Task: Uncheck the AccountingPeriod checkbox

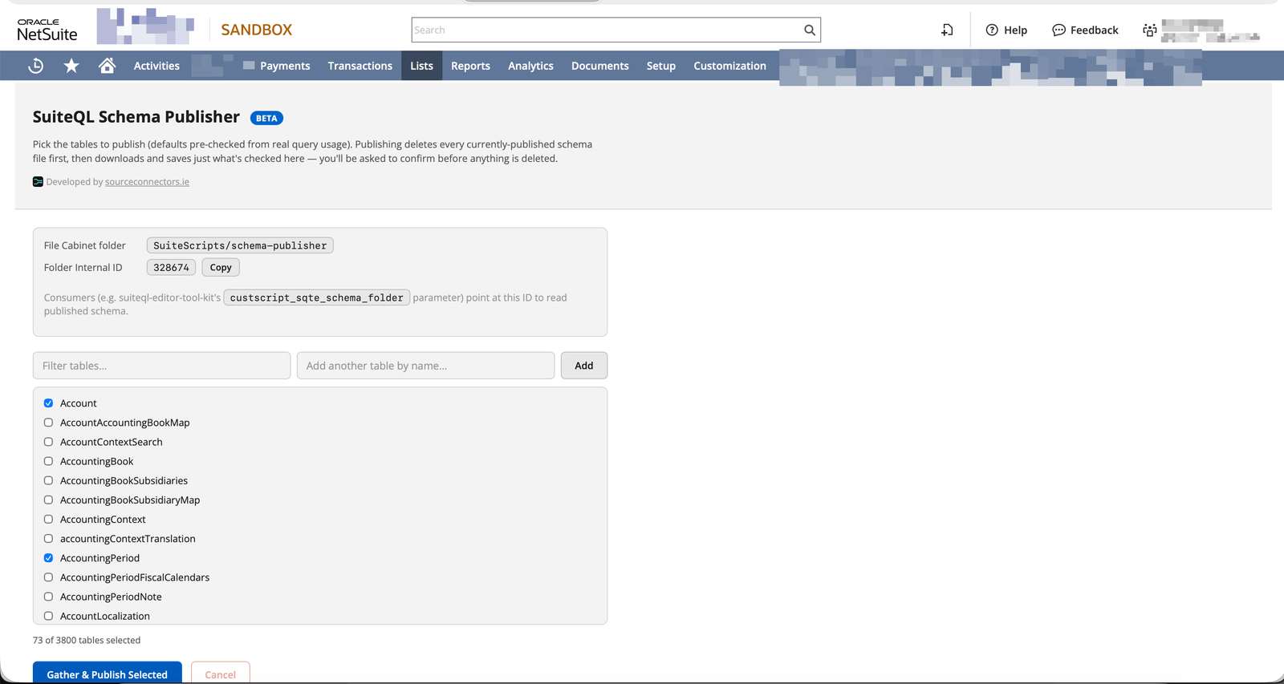Action: (48, 558)
